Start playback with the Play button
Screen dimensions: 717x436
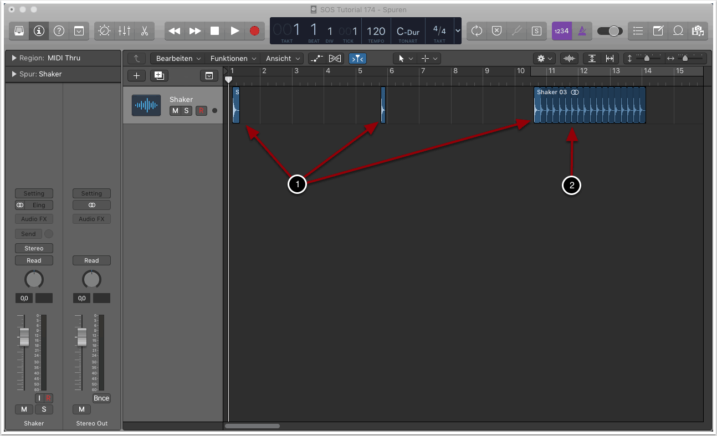click(234, 31)
